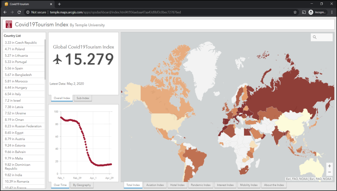Image resolution: width=337 pixels, height=191 pixels.
Task: Click the map search magnifier icon
Action: 315,37
